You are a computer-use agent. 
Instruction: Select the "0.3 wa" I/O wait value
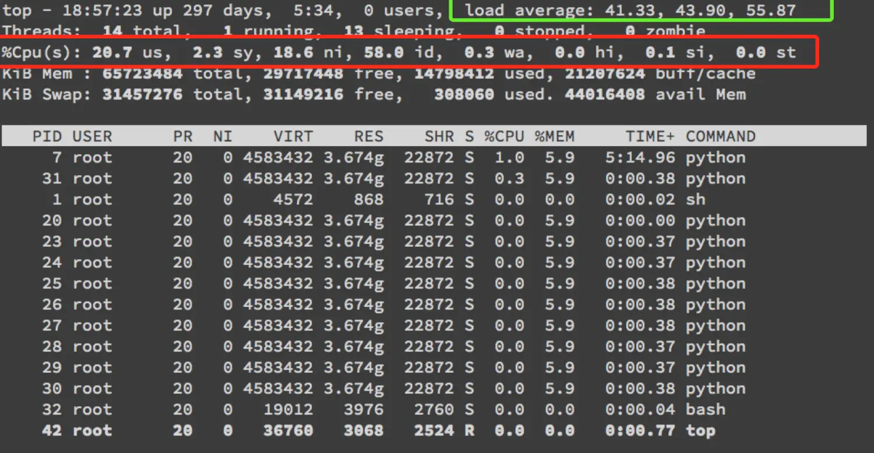(495, 52)
